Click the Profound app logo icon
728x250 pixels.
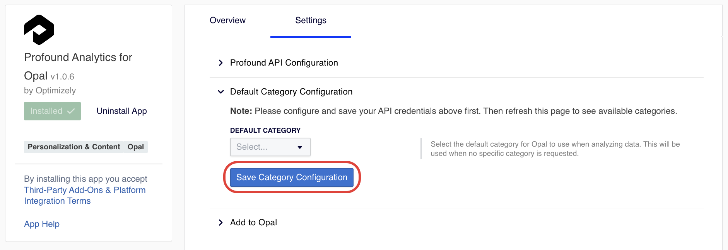(x=39, y=30)
